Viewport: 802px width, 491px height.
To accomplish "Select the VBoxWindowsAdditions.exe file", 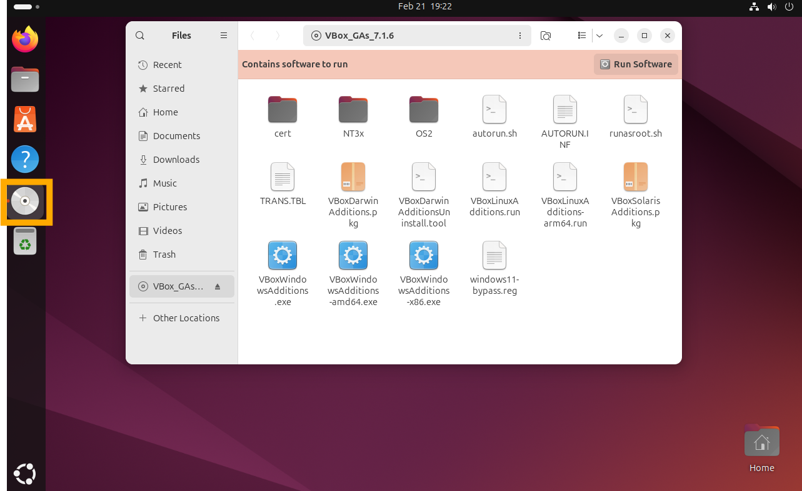I will [x=283, y=274].
